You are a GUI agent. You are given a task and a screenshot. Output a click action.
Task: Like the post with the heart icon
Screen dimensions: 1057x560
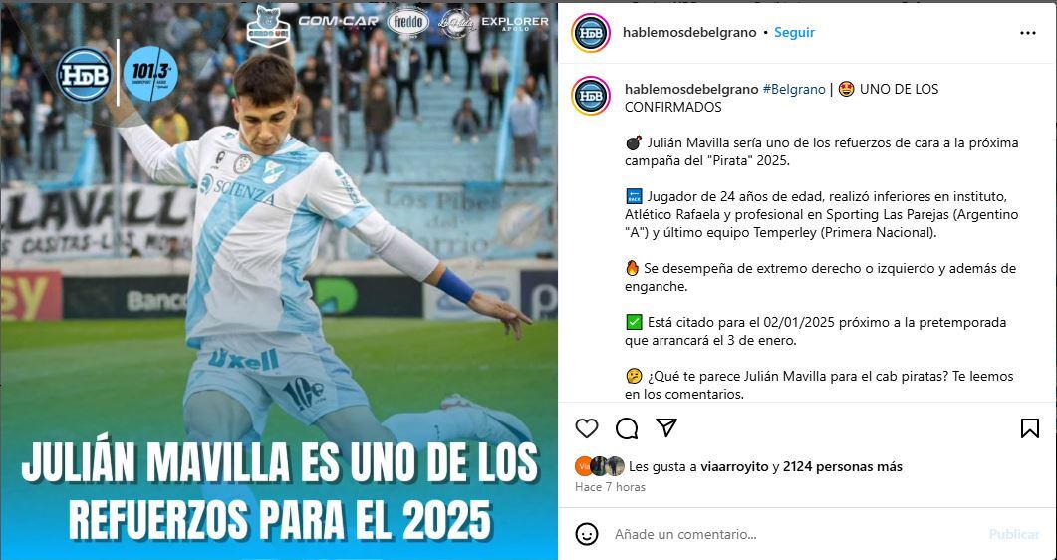click(x=587, y=427)
